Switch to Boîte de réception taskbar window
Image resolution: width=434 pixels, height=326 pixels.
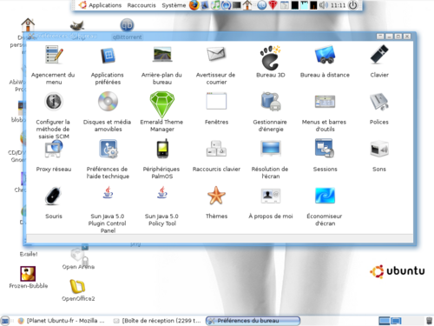tap(157, 321)
